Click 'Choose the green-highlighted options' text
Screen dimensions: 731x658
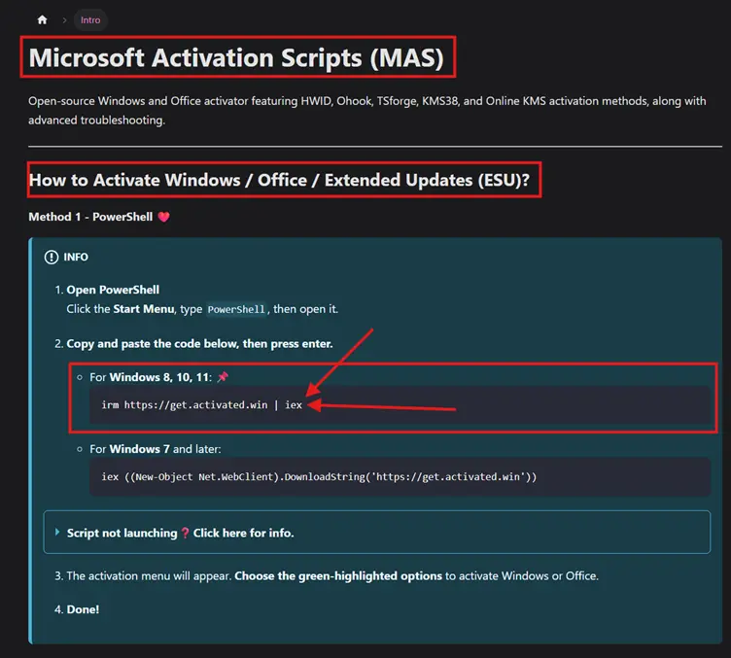(338, 576)
